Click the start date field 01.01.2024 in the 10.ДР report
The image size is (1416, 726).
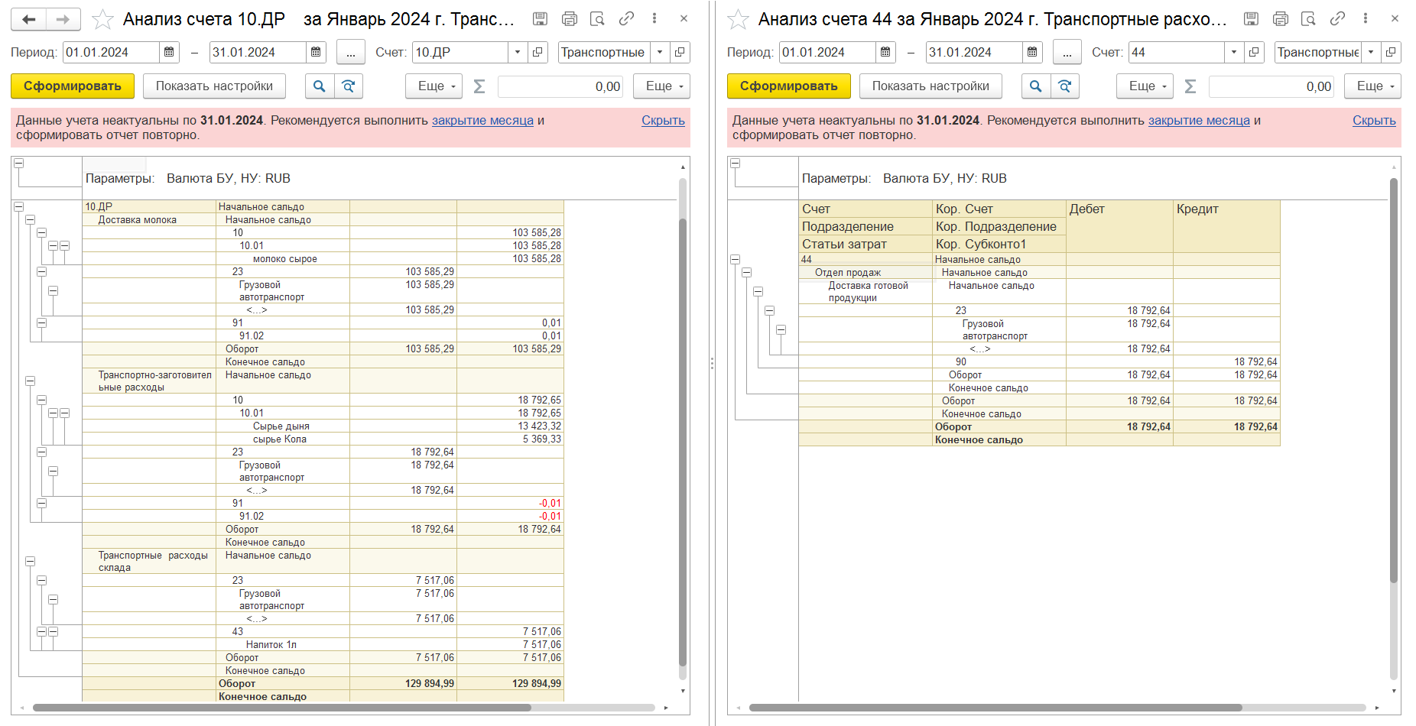click(x=112, y=52)
